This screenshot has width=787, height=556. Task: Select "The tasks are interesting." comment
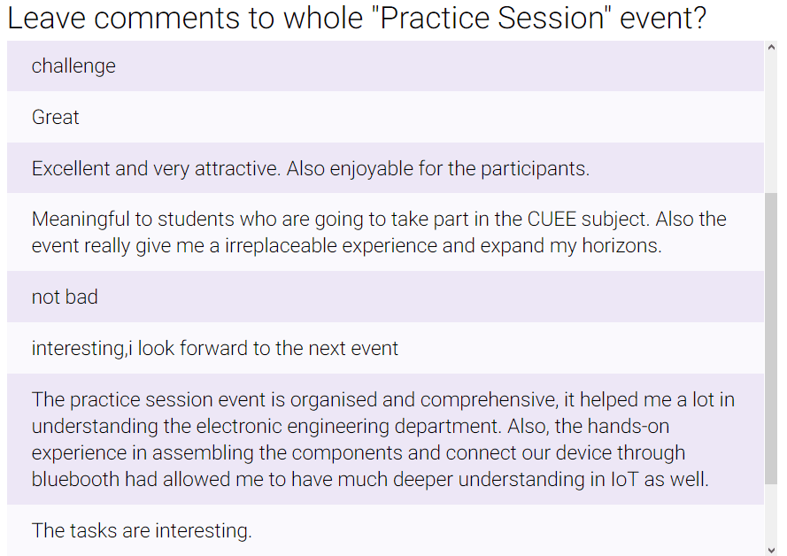[385, 530]
